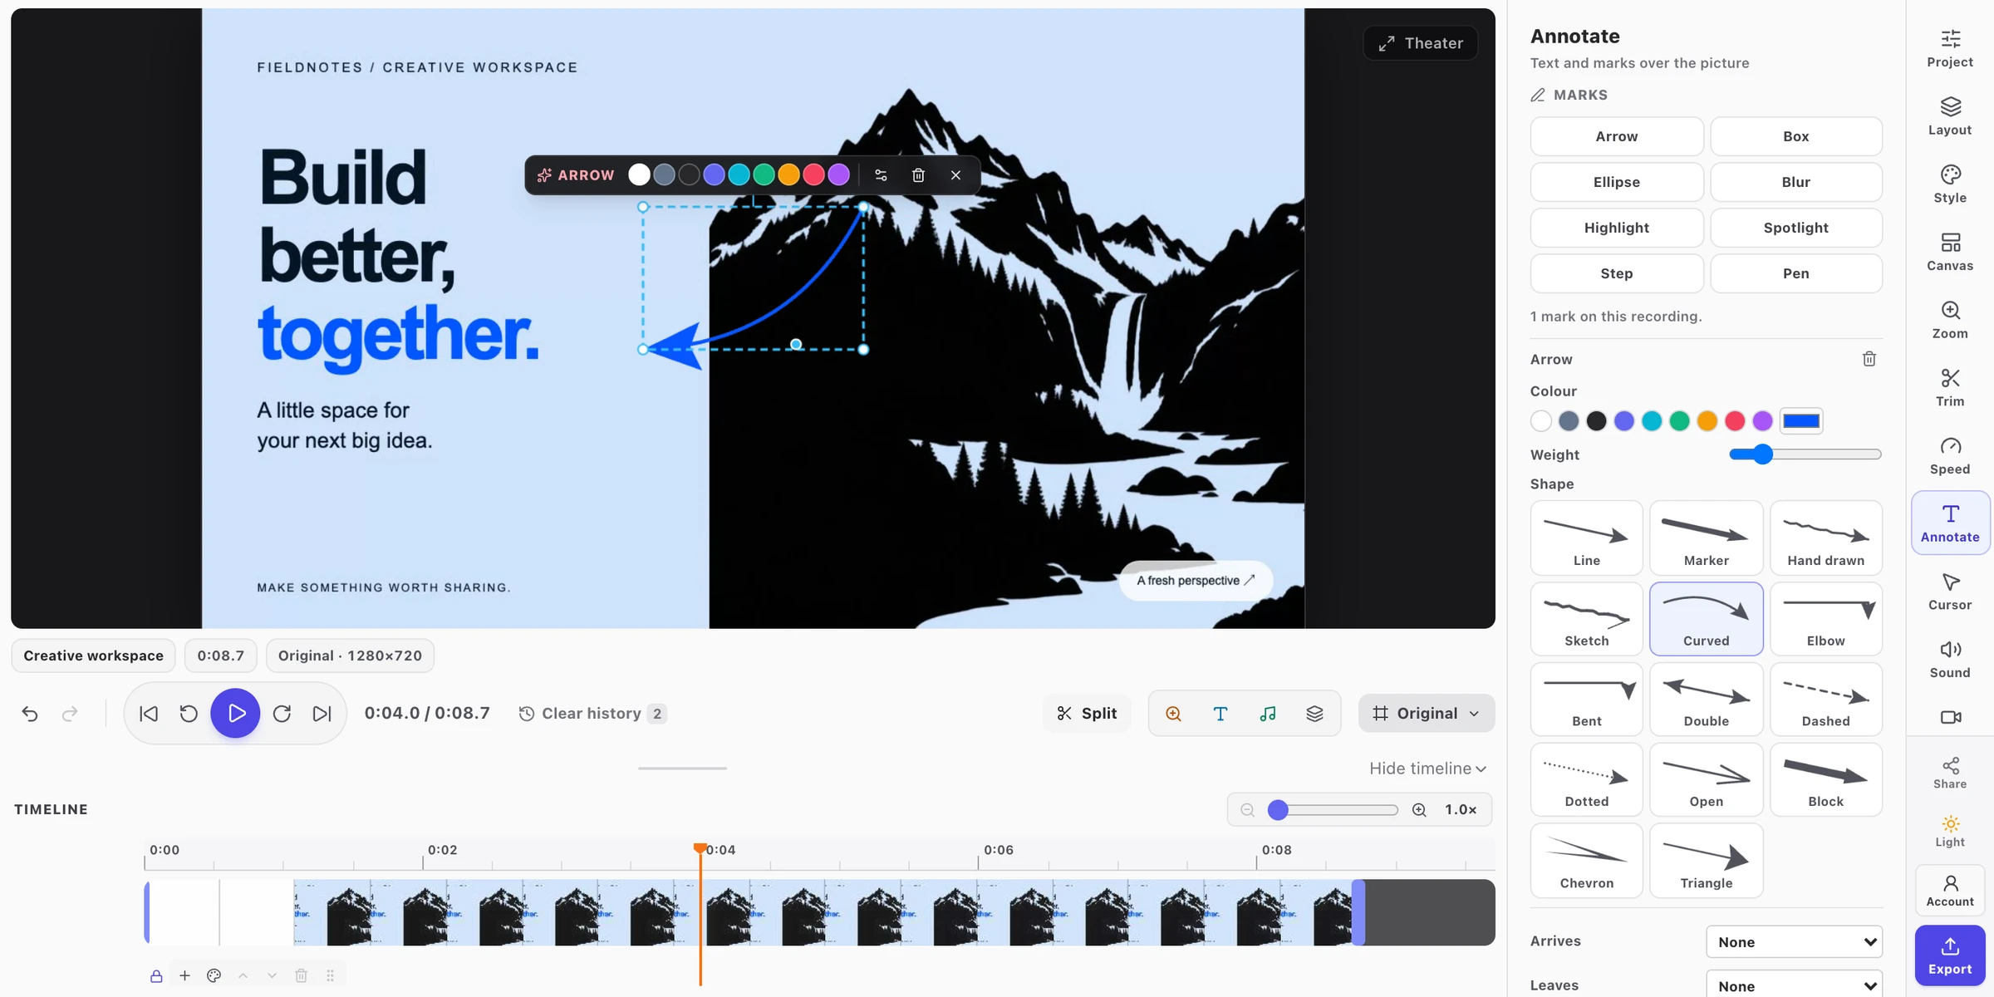Open the Account tab

click(x=1950, y=890)
